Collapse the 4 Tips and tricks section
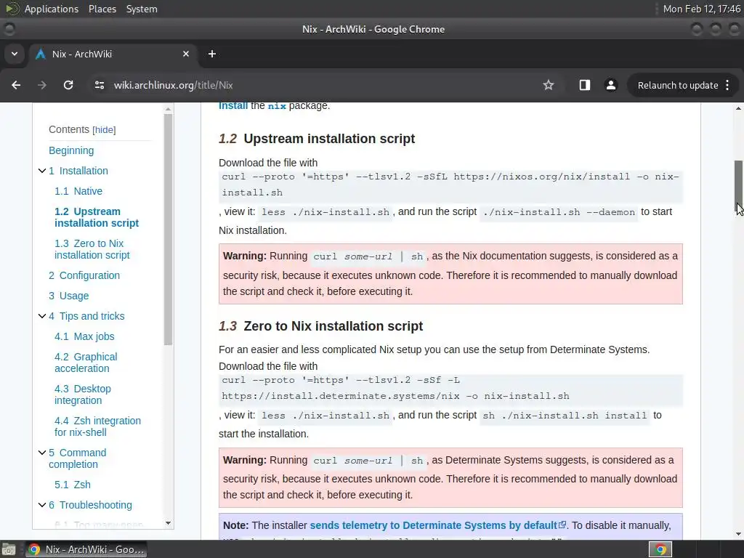744x558 pixels. 41,316
